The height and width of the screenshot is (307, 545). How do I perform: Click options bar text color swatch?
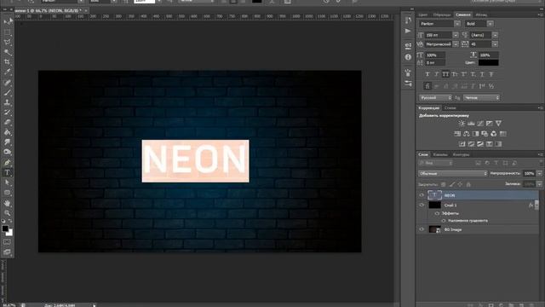[x=257, y=2]
